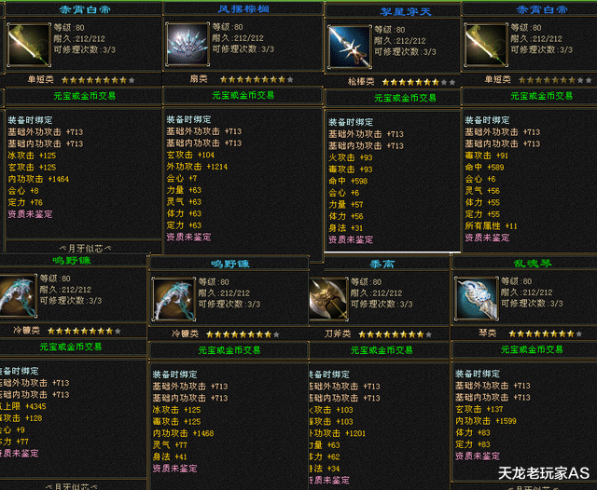The image size is (597, 490).
Task: Click the green 乱魂琴 item title
Action: point(533,263)
